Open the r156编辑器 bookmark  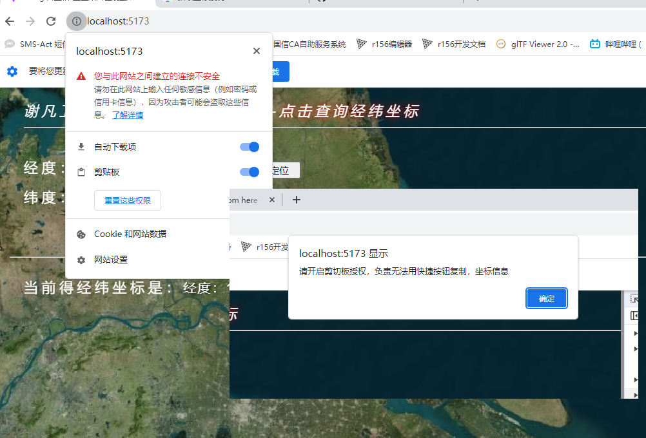pos(384,44)
